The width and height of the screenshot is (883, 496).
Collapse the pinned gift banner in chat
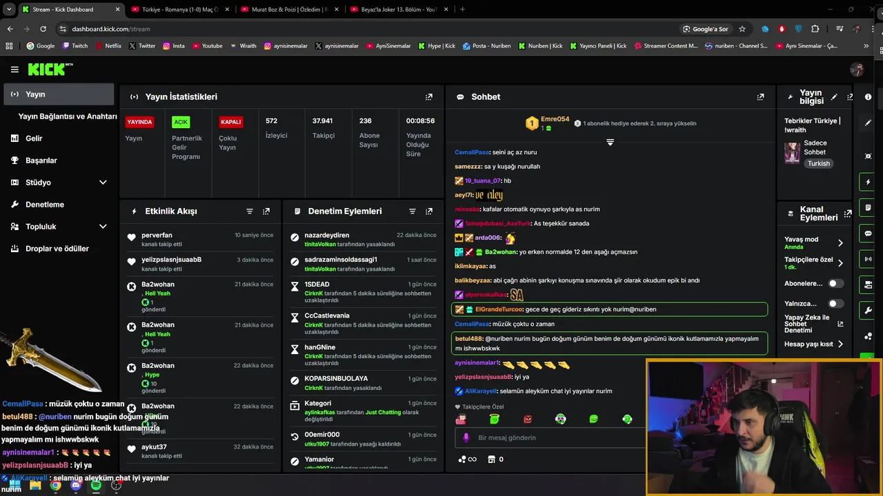point(610,142)
